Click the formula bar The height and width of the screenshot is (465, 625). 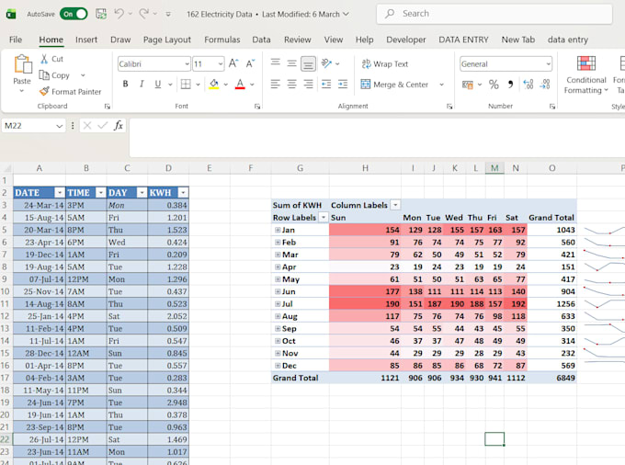pos(376,137)
